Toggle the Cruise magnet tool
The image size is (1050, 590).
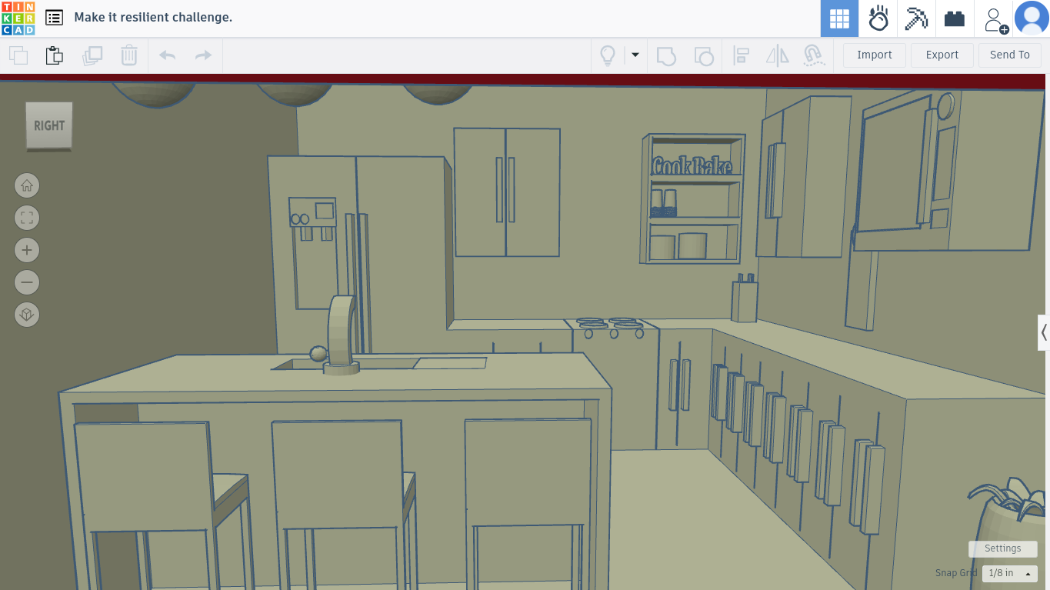814,55
